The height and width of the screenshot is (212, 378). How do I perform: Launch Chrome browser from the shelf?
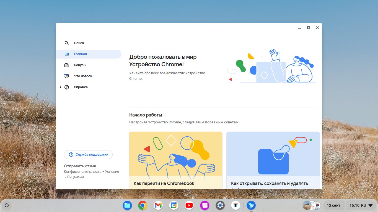coord(143,205)
